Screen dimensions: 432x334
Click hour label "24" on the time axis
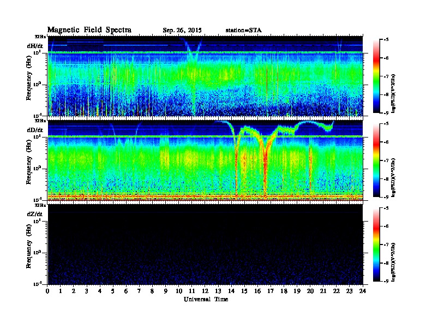click(x=363, y=291)
